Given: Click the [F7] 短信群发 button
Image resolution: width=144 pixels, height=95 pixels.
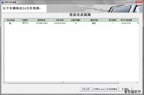Looking at the screenshot, I should 112,89.
